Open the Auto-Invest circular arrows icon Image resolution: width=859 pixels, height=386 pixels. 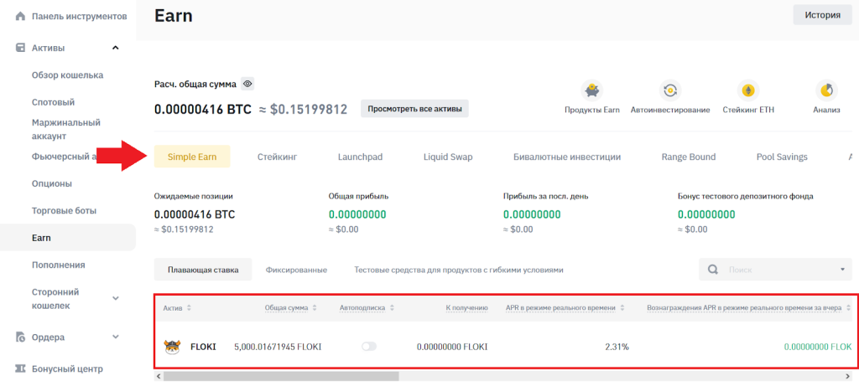click(x=669, y=90)
